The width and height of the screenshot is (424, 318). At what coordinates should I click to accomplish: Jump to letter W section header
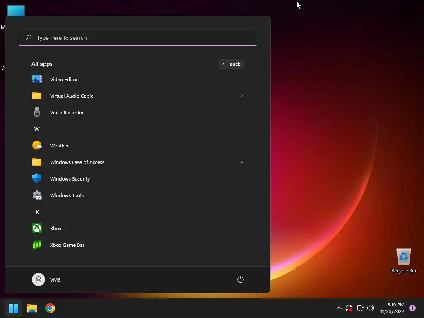tap(37, 129)
